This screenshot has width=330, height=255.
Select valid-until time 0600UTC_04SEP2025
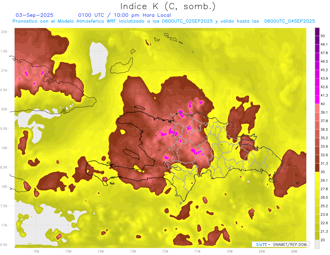[290, 21]
